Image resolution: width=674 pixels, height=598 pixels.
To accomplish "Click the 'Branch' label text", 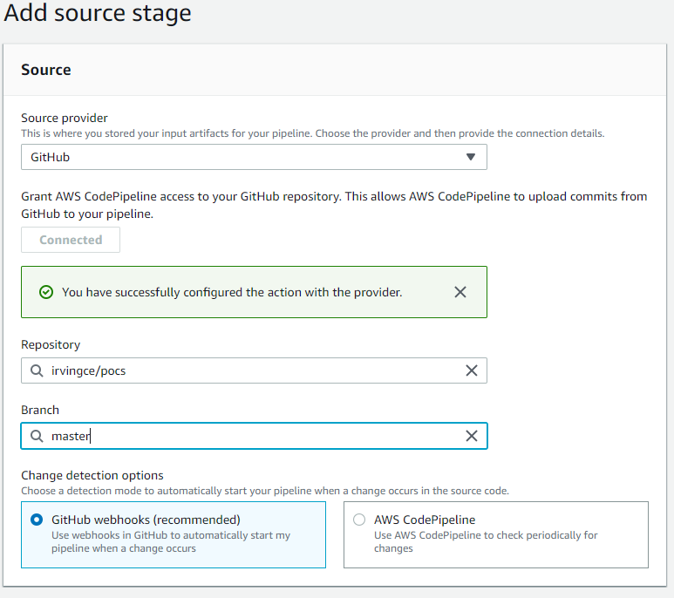I will [x=40, y=410].
